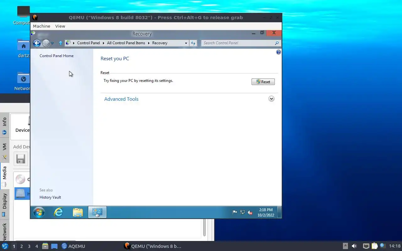Click the Search Control Panel field

[241, 43]
